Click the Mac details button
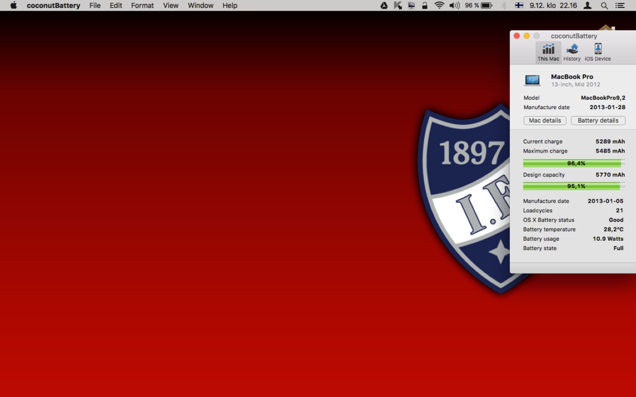 click(x=545, y=120)
